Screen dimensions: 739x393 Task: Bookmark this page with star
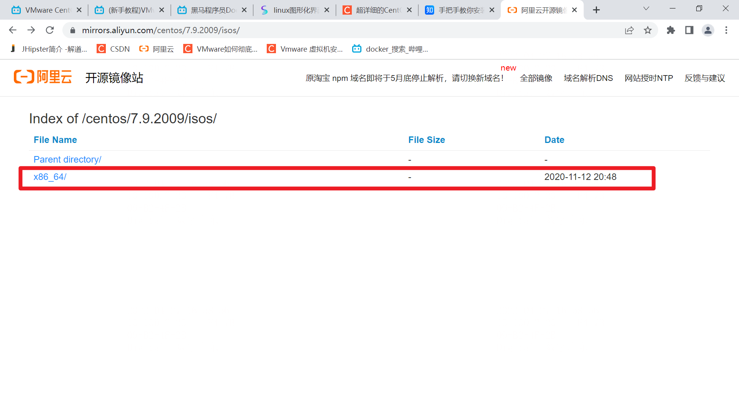pyautogui.click(x=648, y=30)
